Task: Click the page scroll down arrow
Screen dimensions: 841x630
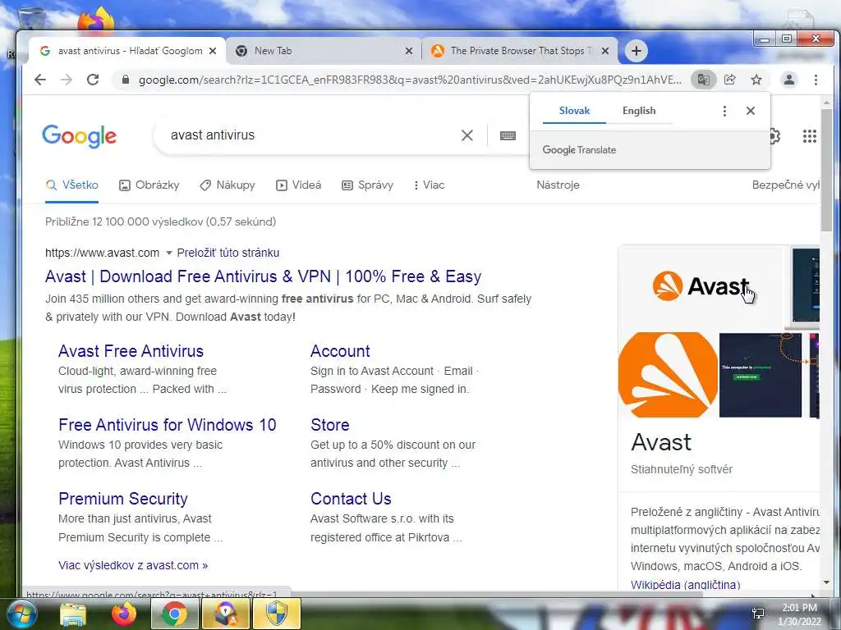Action: point(826,582)
